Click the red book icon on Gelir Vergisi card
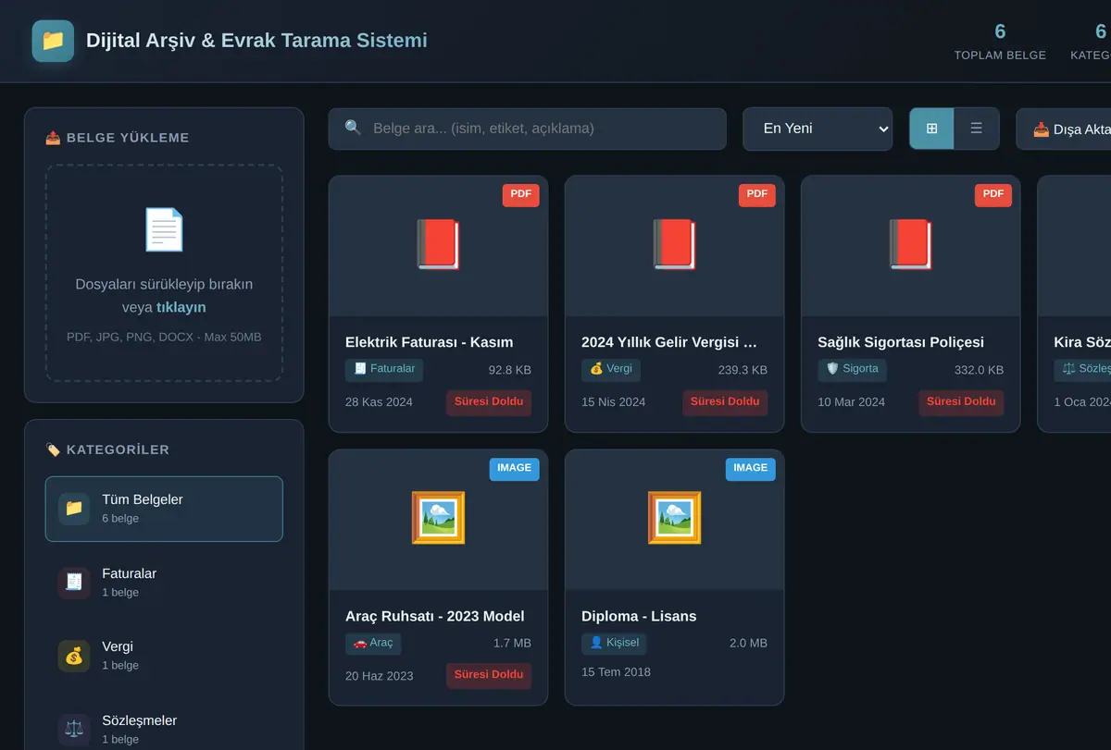 (x=674, y=245)
